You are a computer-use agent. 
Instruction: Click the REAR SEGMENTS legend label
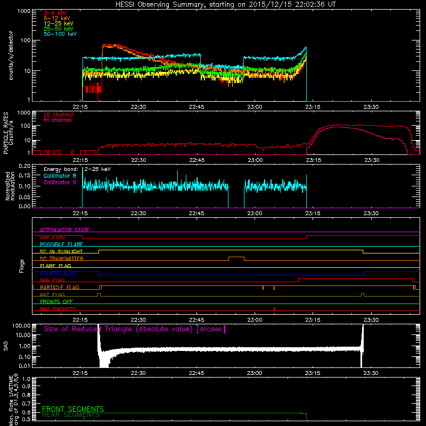pos(71,415)
